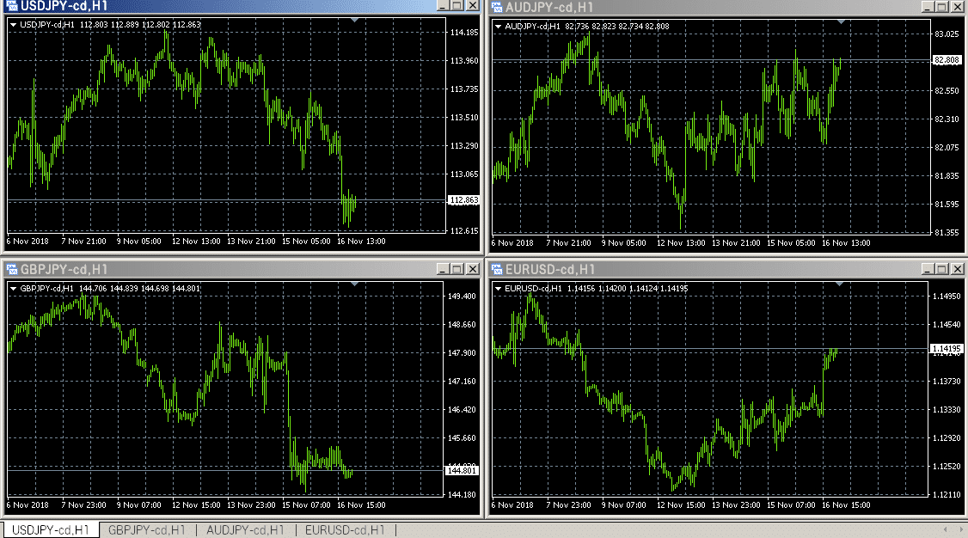
Task: Click 12 Nov 13:00 on USDJPY time axis
Action: pos(196,241)
